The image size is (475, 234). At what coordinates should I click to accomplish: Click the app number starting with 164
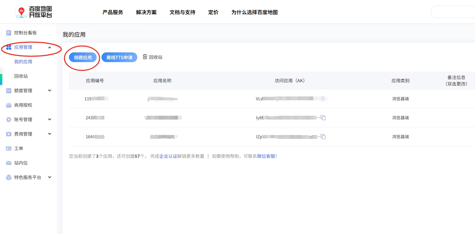pos(95,137)
